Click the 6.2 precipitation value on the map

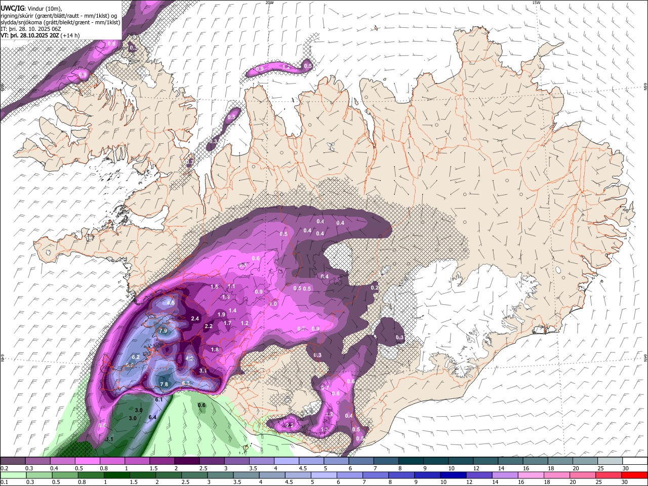(136, 357)
